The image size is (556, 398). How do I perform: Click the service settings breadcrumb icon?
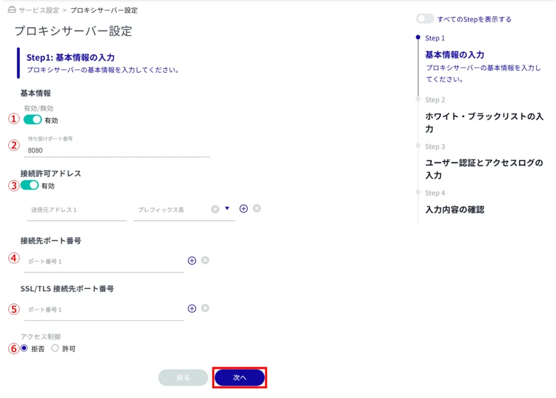tap(11, 10)
